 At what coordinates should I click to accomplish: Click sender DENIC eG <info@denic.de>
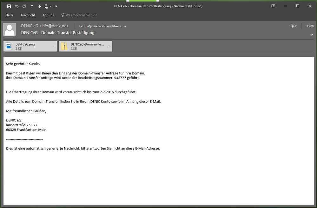[45, 26]
